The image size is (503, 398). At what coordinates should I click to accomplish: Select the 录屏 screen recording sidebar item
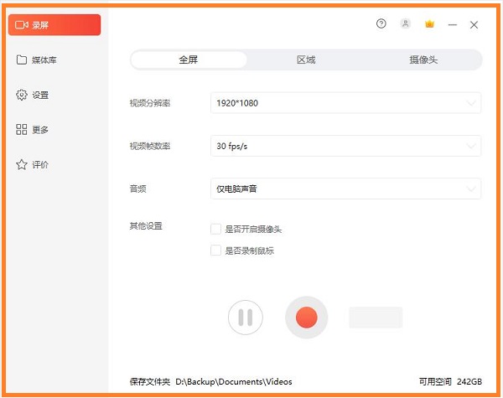point(54,25)
